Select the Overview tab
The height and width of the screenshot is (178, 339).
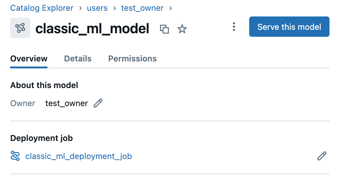click(x=29, y=59)
